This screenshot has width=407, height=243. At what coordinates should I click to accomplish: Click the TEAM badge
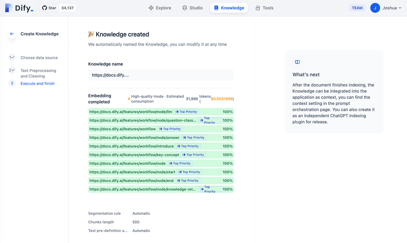(357, 8)
